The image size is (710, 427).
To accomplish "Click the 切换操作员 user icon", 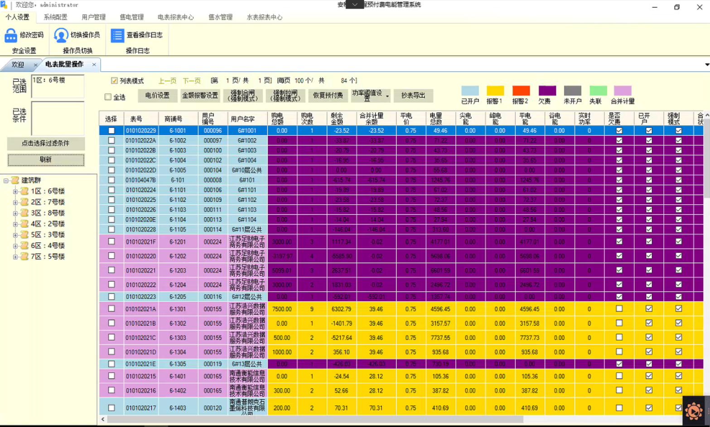I will pos(61,35).
